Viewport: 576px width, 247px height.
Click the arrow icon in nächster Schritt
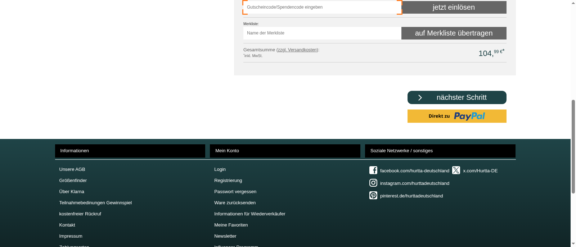(420, 98)
